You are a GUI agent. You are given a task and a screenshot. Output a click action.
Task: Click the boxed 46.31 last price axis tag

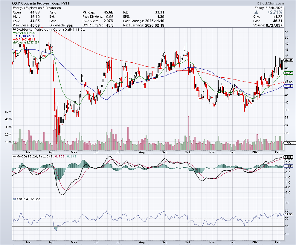[x=289, y=60]
